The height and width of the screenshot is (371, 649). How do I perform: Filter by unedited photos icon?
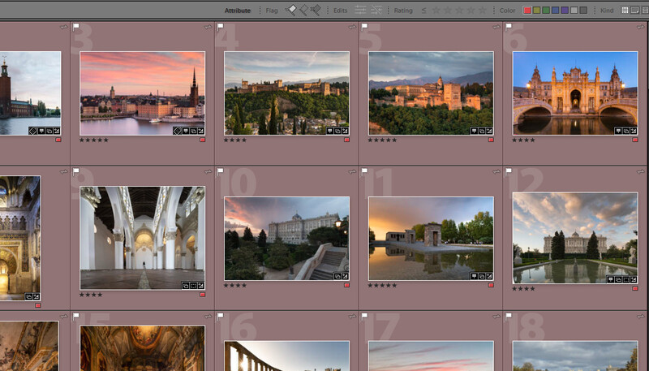tap(376, 11)
